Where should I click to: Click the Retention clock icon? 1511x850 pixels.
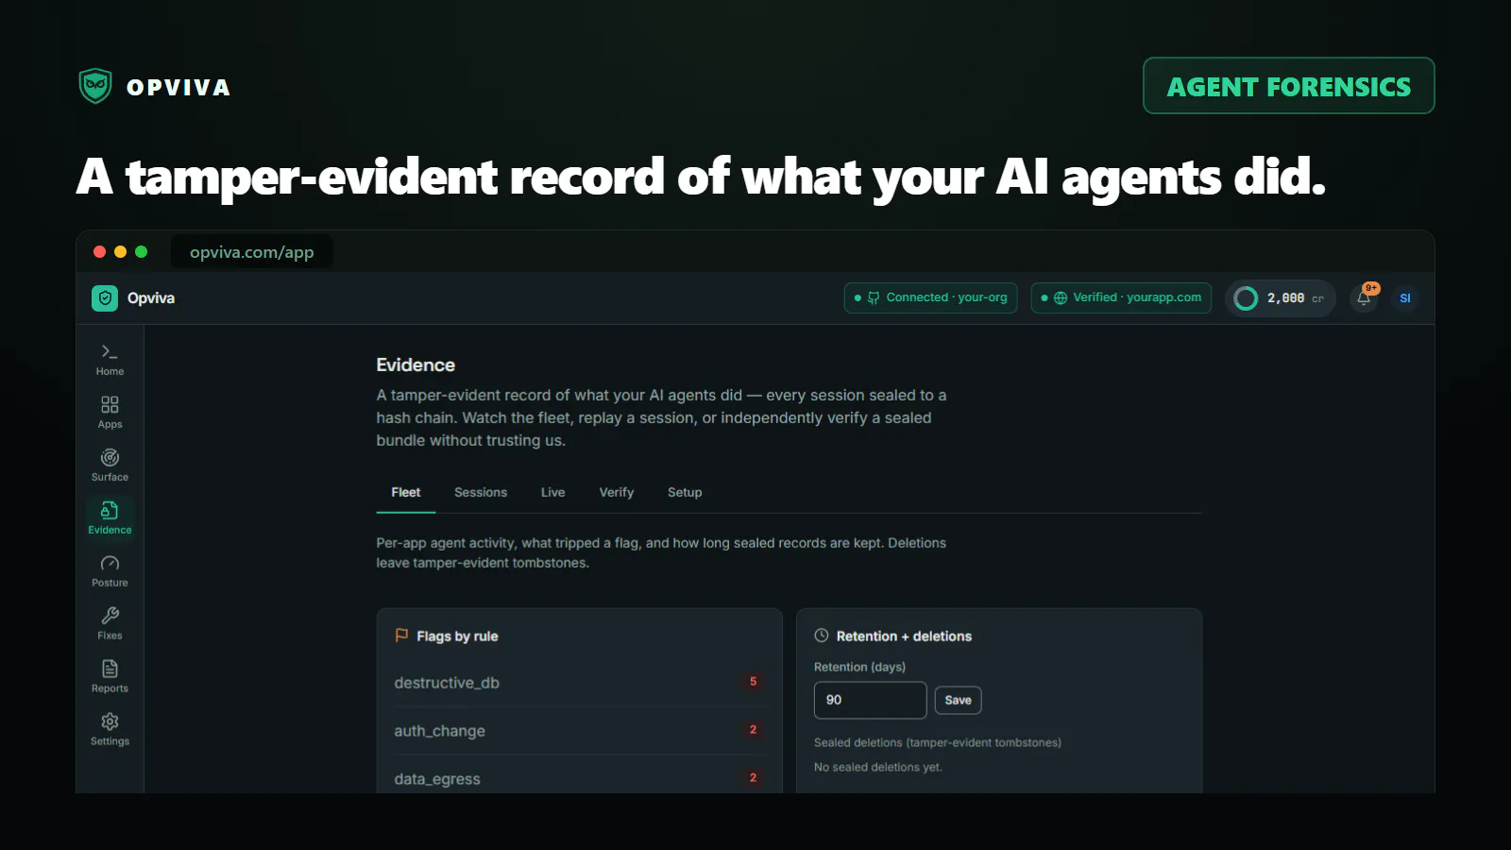[x=822, y=636]
